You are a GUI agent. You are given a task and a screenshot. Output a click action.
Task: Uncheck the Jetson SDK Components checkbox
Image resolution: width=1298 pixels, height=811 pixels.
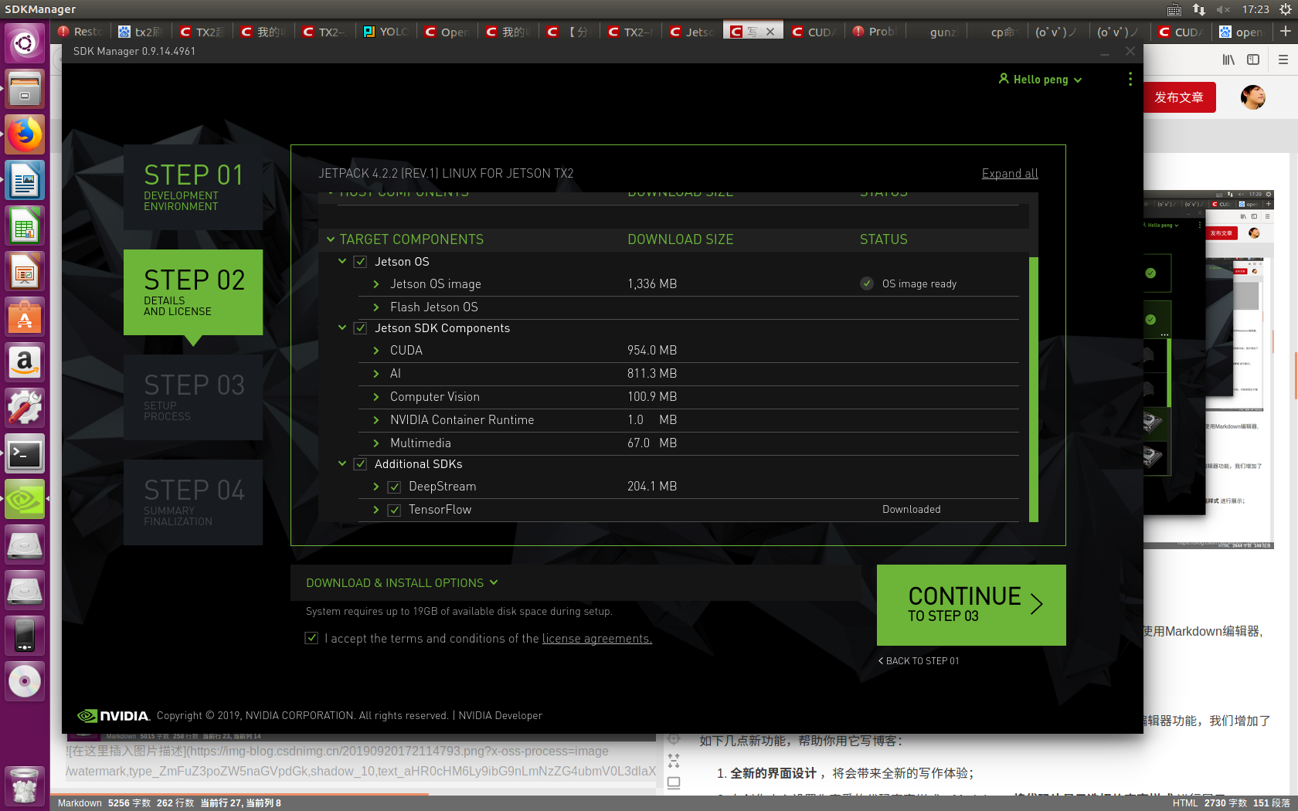[x=360, y=327]
